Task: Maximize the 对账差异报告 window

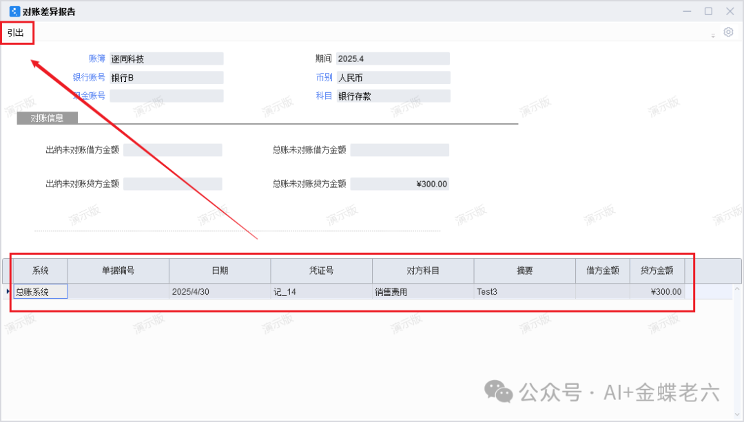Action: 708,12
